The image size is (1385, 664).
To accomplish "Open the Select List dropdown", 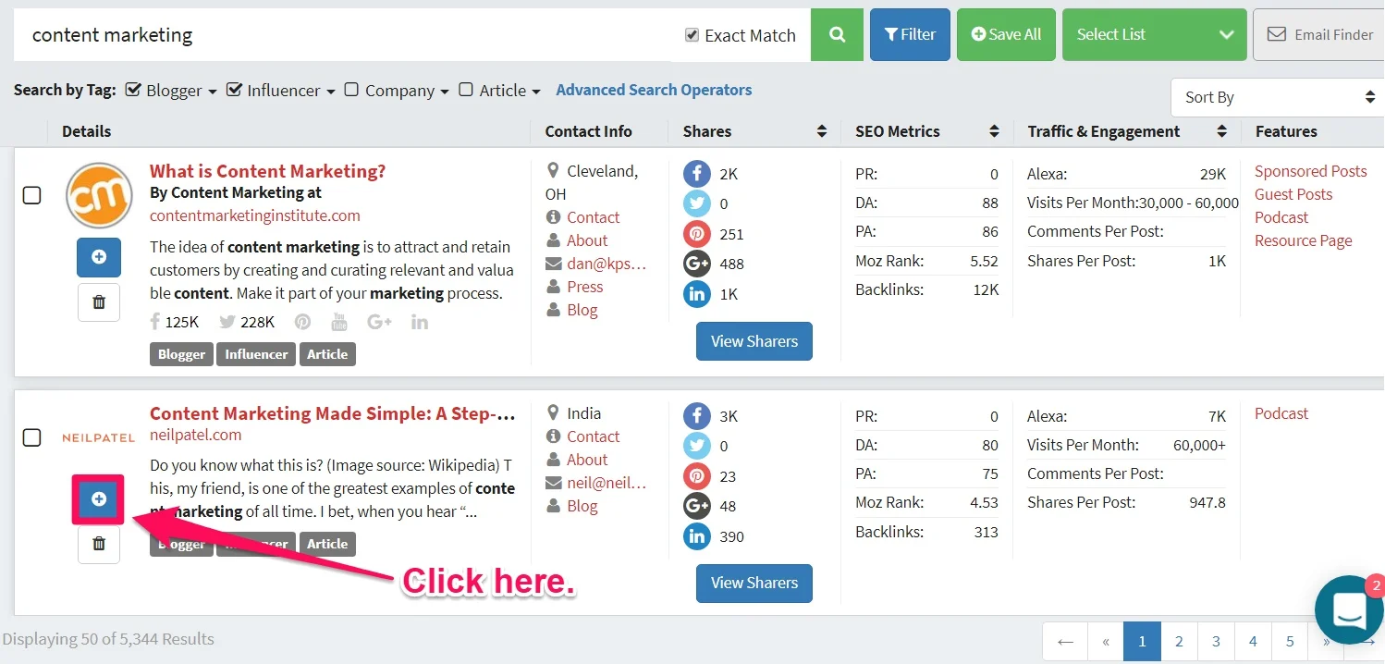I will coord(1155,35).
